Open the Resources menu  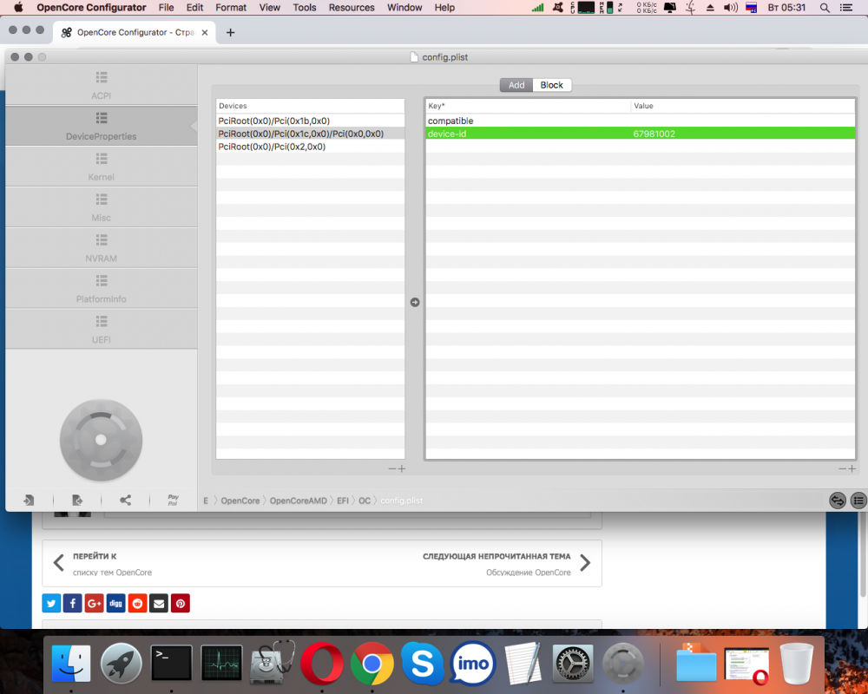[352, 7]
